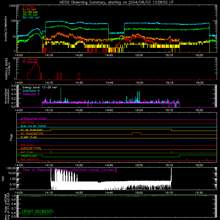
Task: Click the HESSI Observing Summary plot title
Action: coord(117,2)
